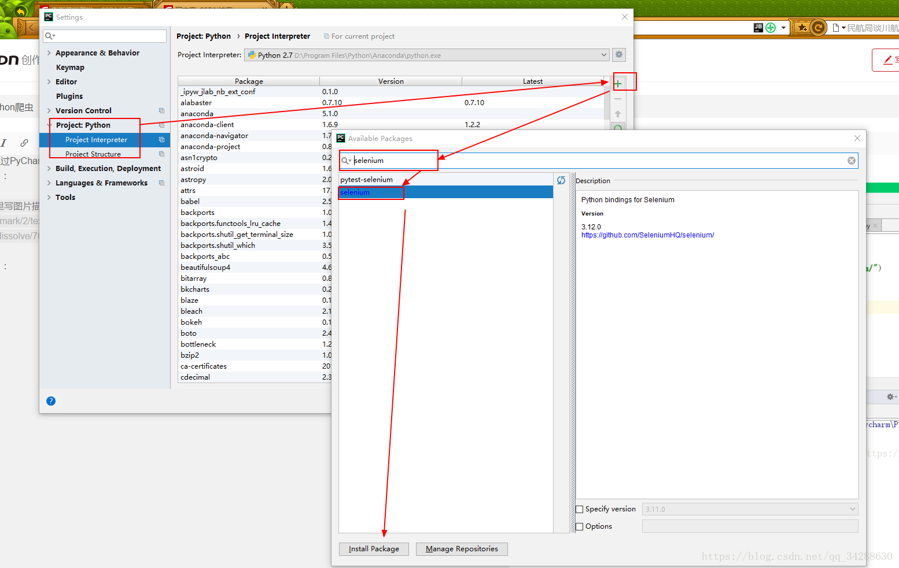Expand Appearance & Behavior section
The height and width of the screenshot is (568, 899).
[x=49, y=53]
